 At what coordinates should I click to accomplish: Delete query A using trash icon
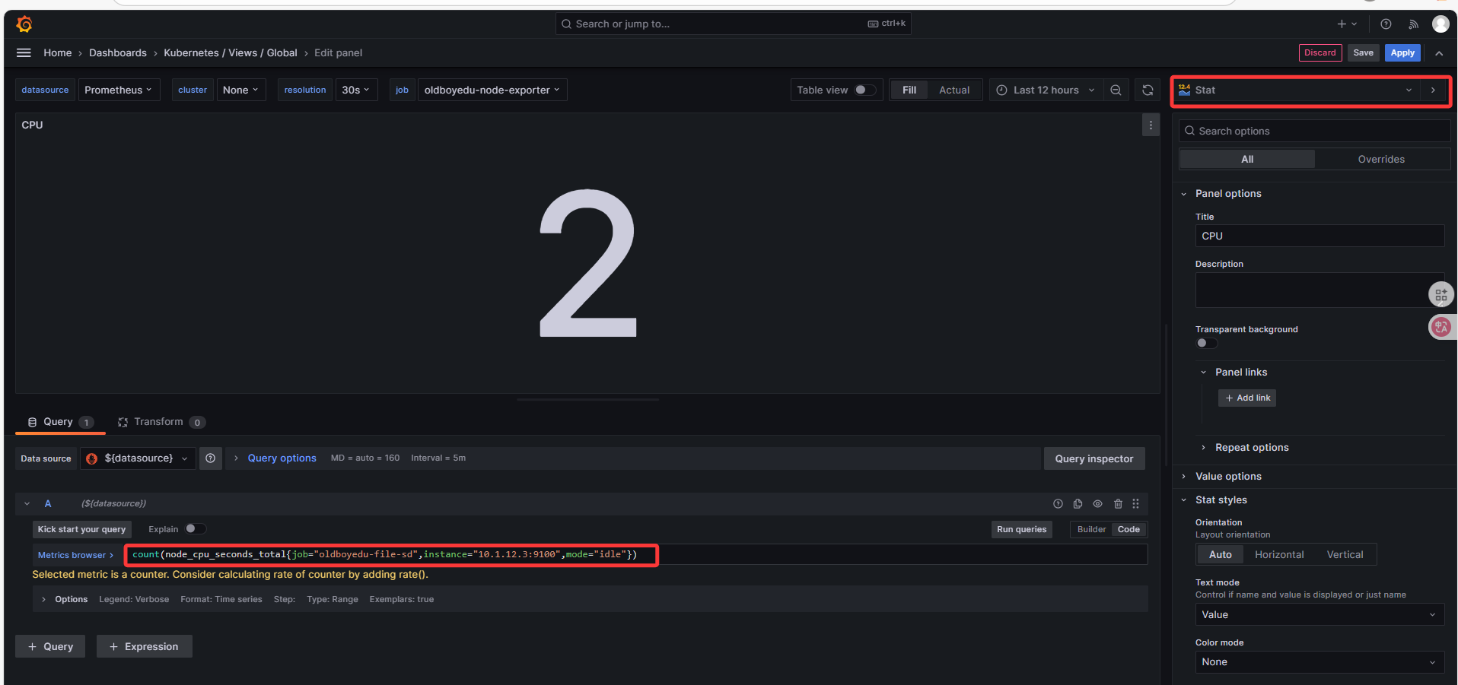[x=1118, y=503]
